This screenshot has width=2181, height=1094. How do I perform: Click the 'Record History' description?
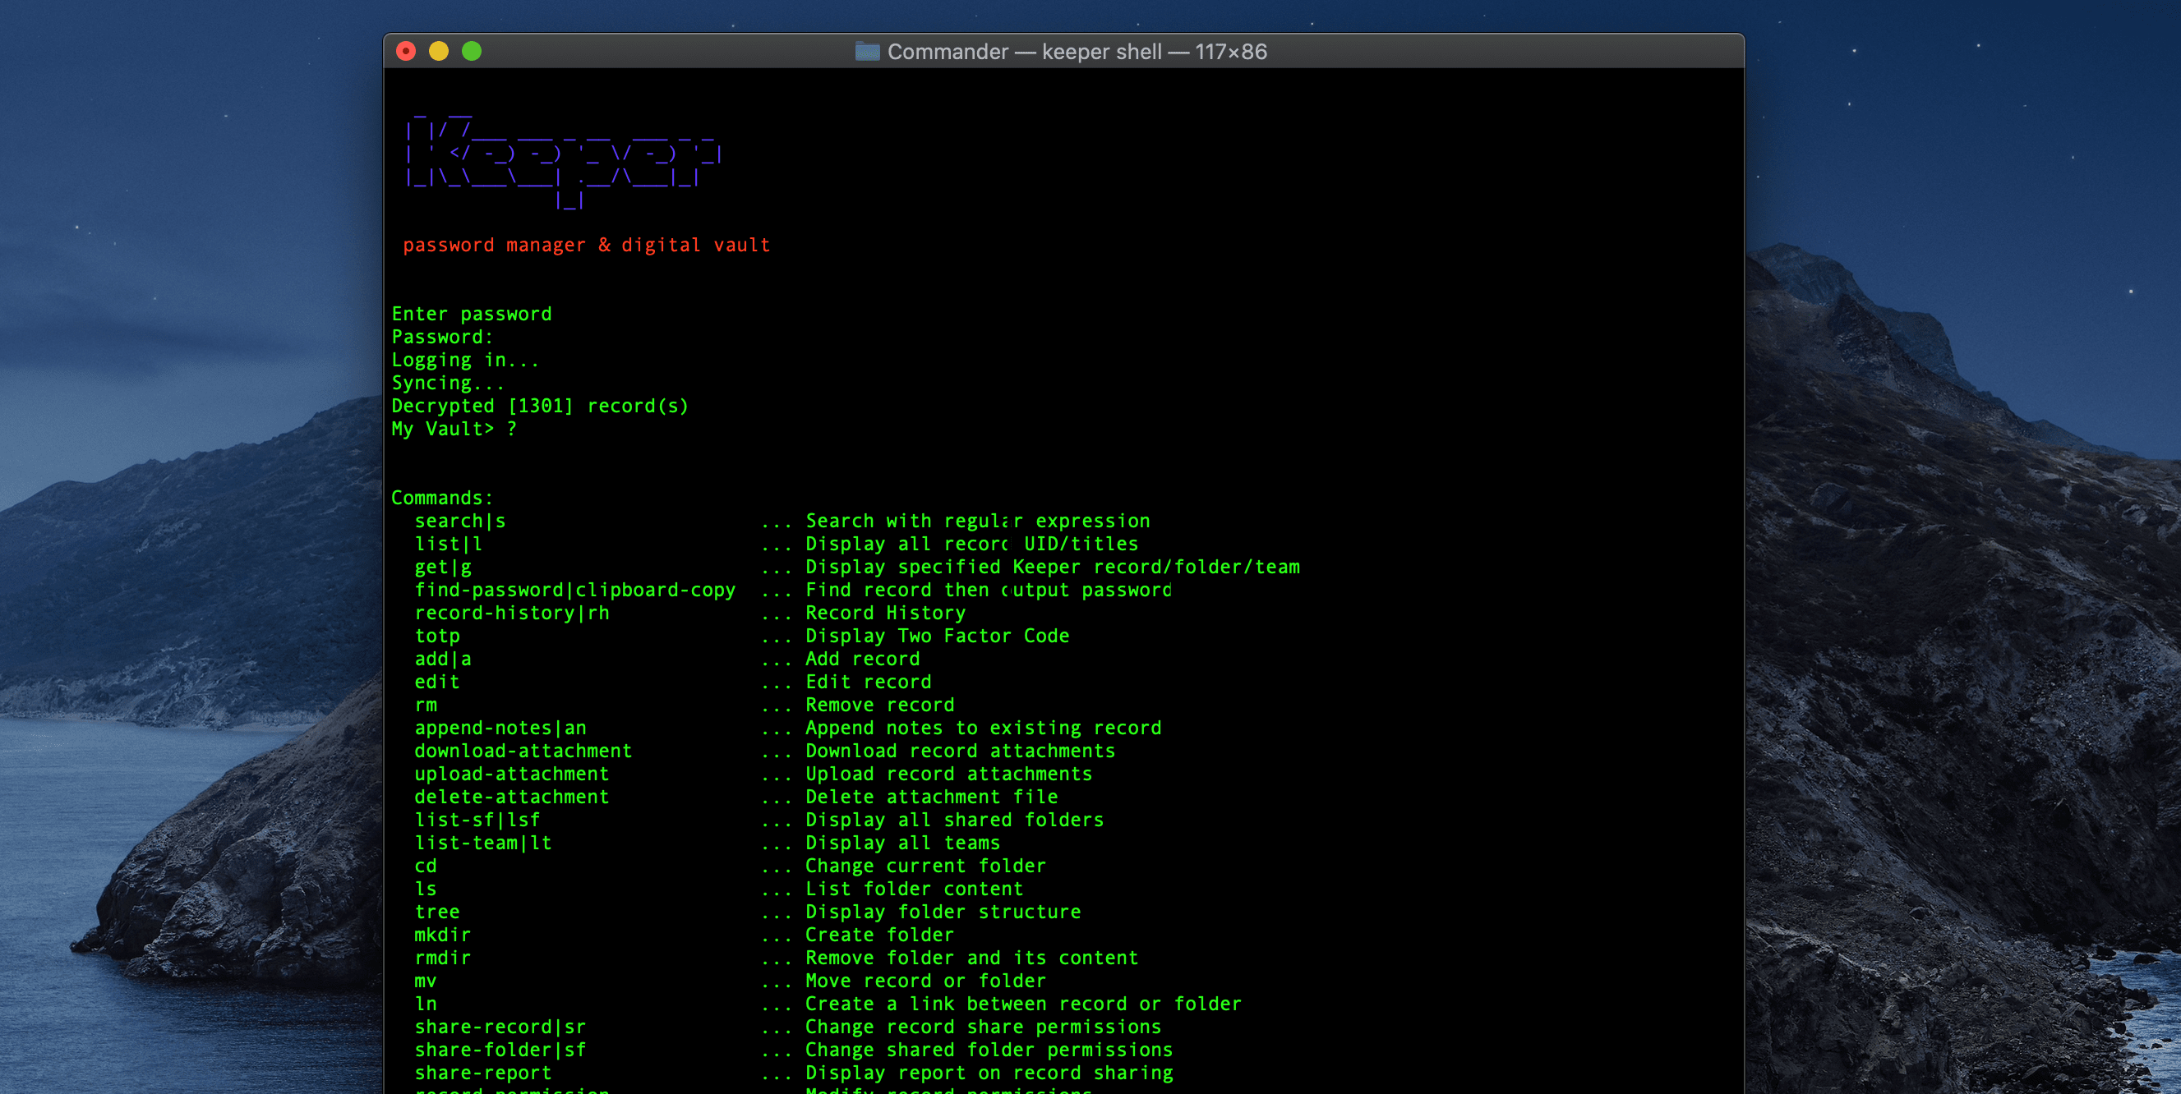coord(886,613)
